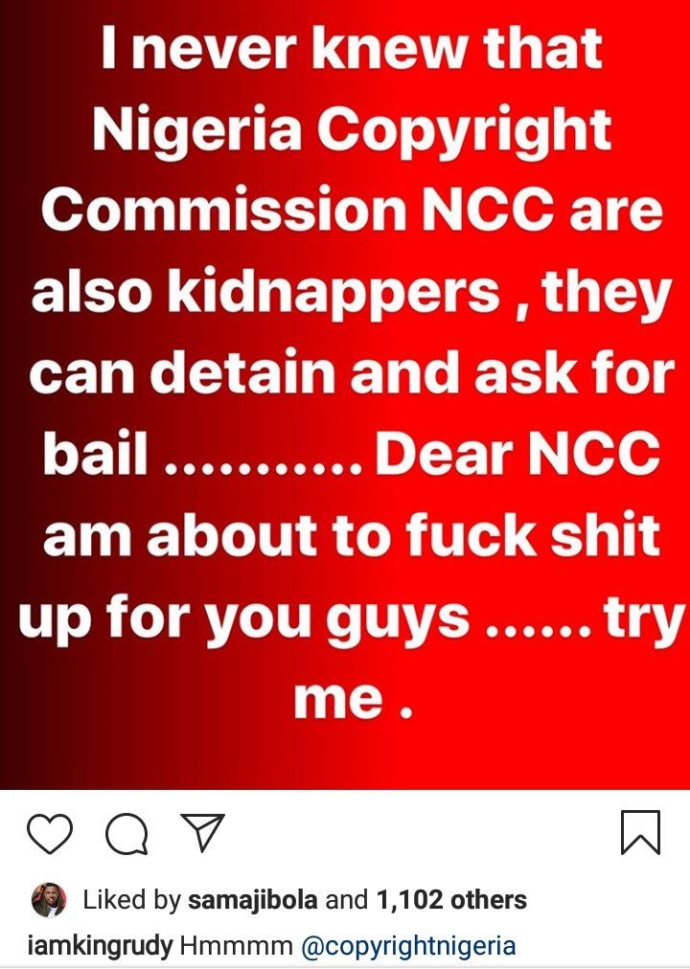Image resolution: width=690 pixels, height=969 pixels.
Task: Click 'can detain and ask for' line
Action: tap(352, 372)
